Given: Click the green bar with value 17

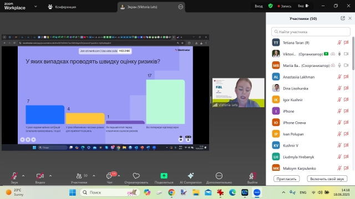Looking at the screenshot, I should tap(165, 102).
